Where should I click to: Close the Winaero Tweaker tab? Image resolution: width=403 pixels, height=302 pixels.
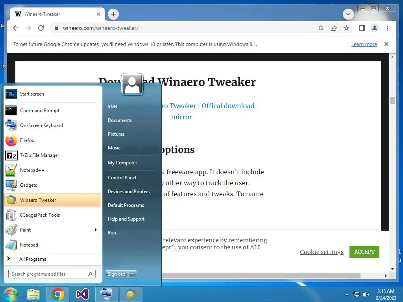coord(98,14)
